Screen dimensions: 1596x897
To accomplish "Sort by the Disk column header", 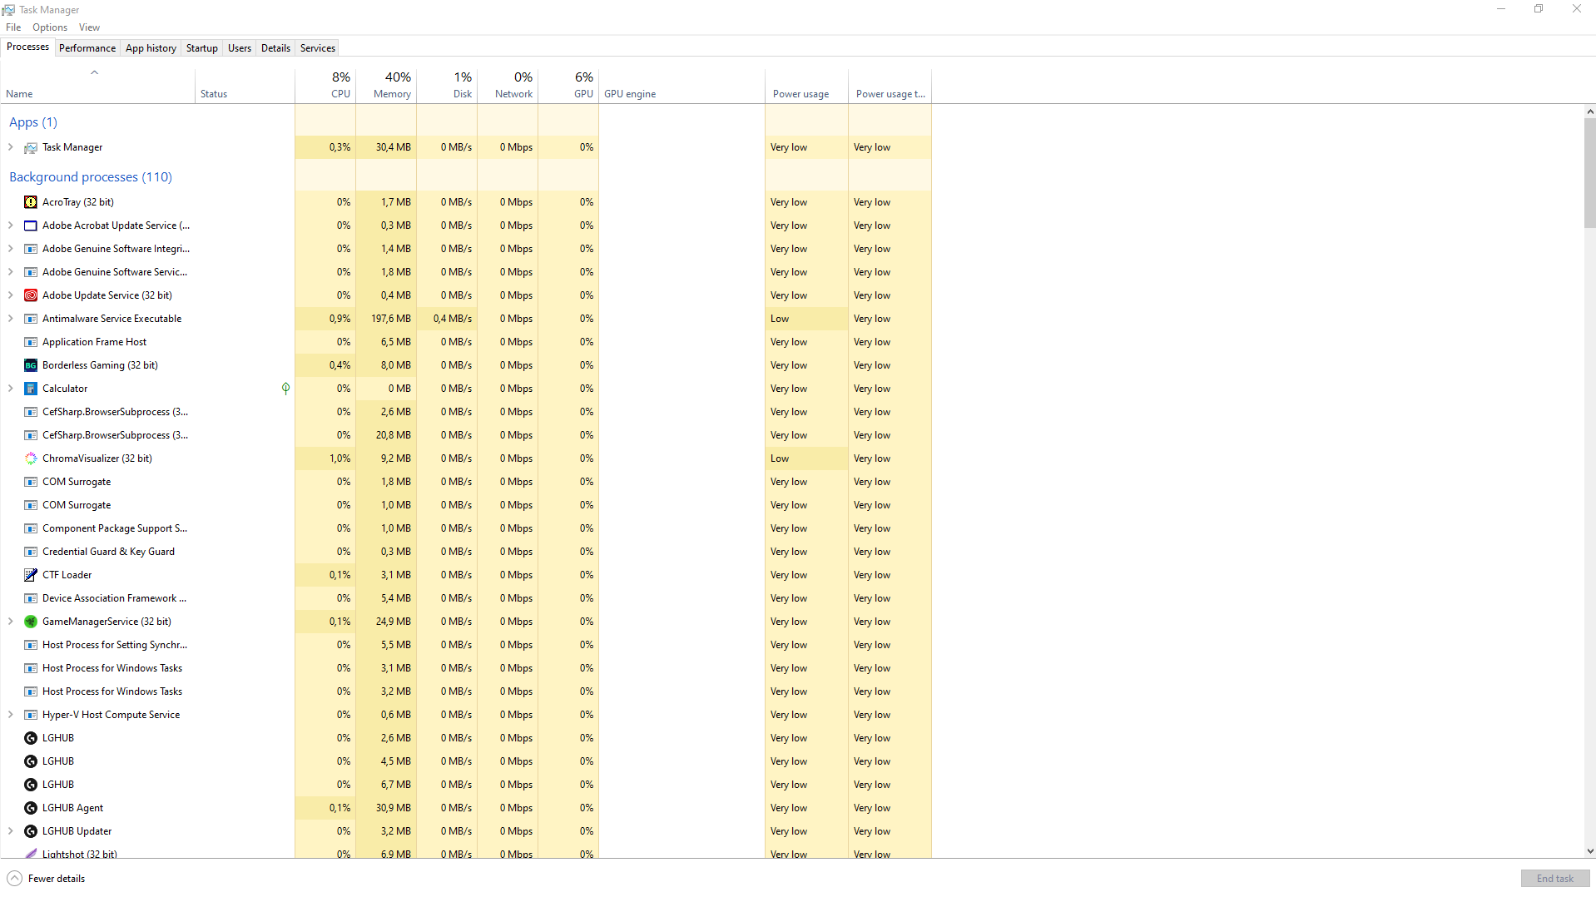I will [447, 85].
